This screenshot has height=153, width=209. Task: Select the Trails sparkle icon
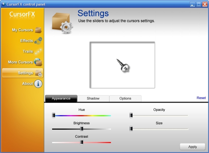click(x=38, y=52)
